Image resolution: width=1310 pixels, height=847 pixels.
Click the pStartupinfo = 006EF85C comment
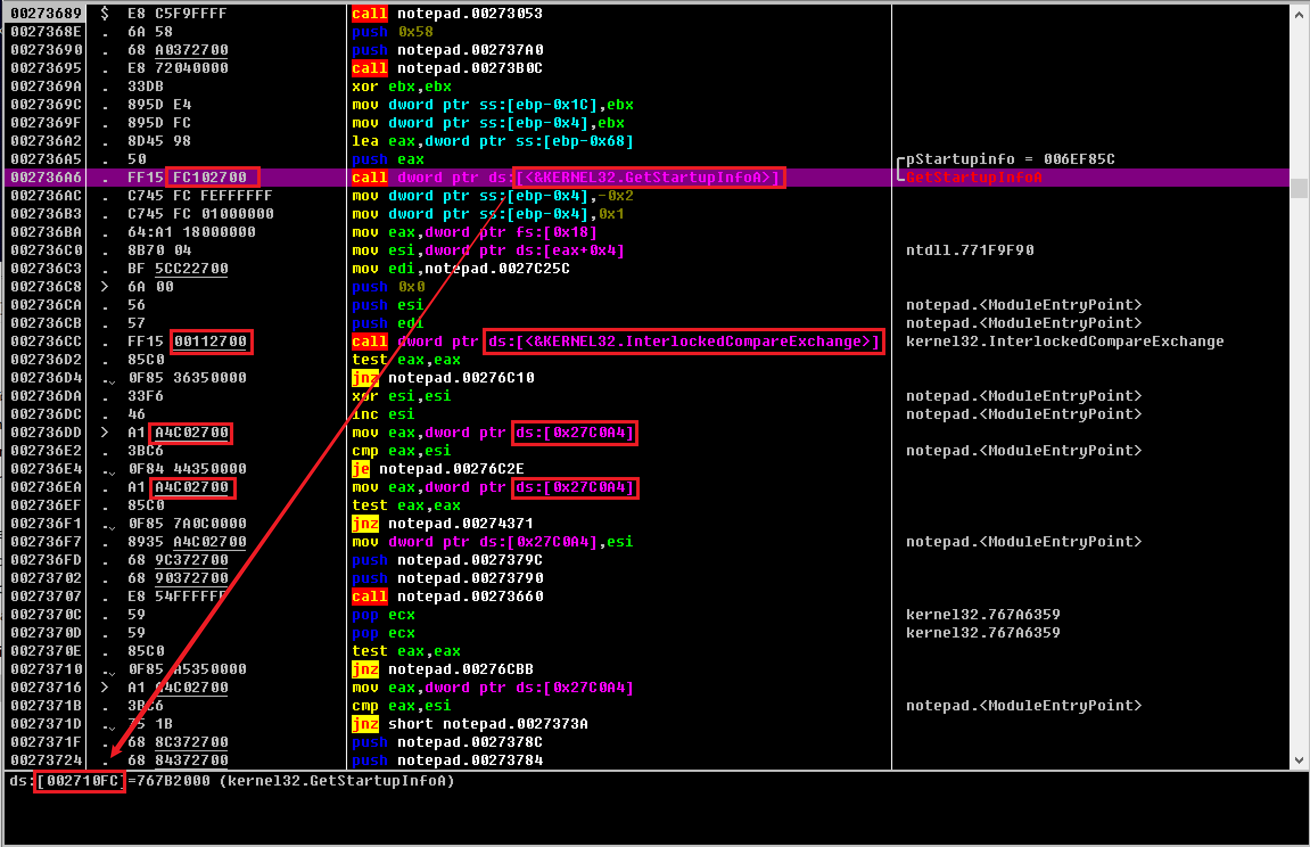[1011, 159]
